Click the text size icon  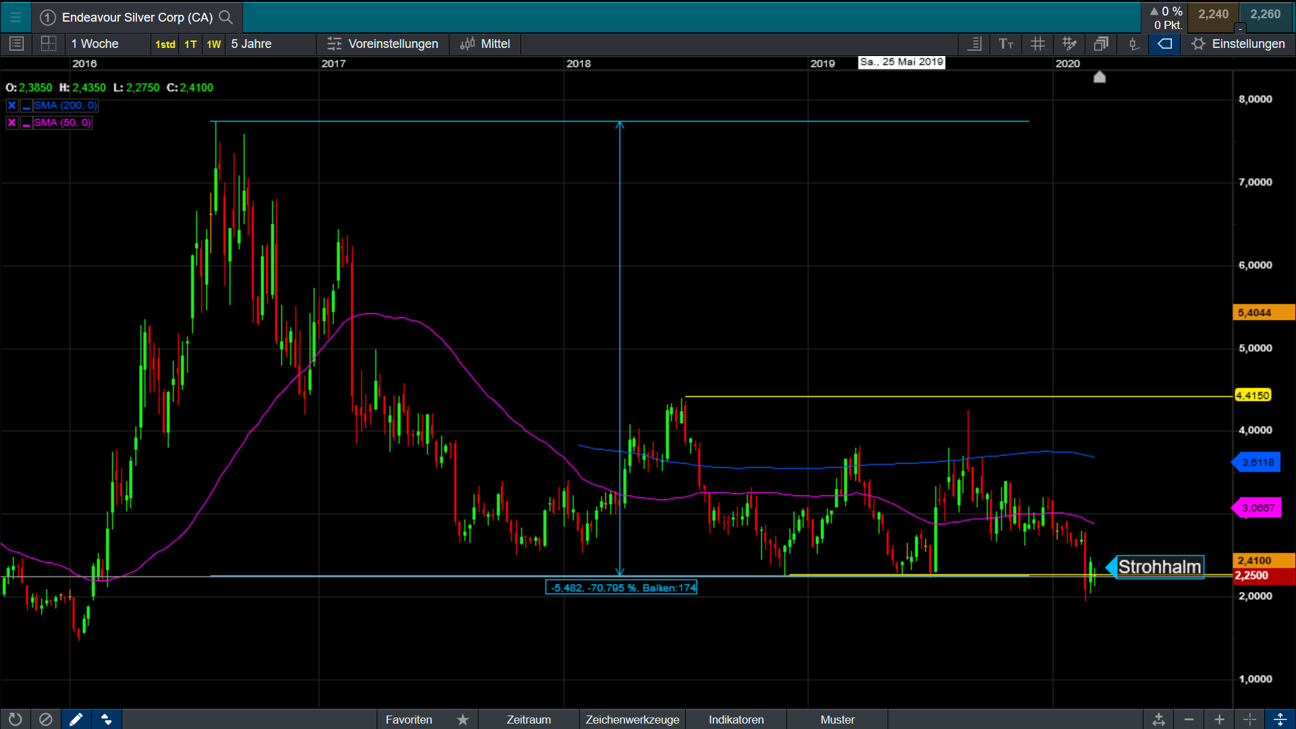[x=1006, y=44]
